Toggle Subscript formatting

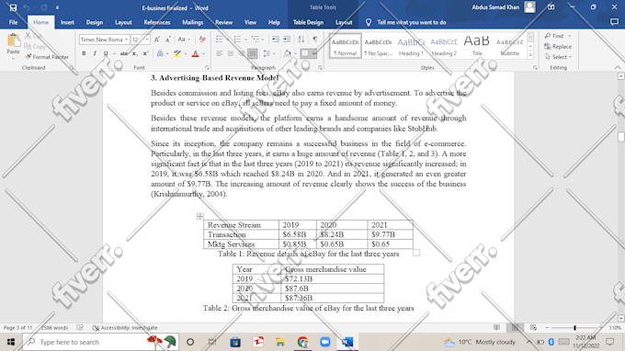coord(135,53)
